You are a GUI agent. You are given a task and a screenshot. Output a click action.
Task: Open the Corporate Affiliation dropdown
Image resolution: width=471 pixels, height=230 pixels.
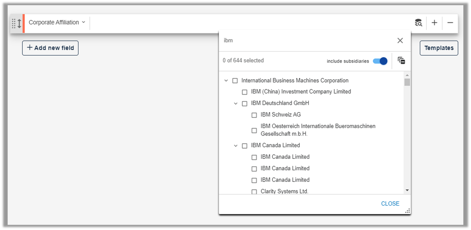(57, 22)
